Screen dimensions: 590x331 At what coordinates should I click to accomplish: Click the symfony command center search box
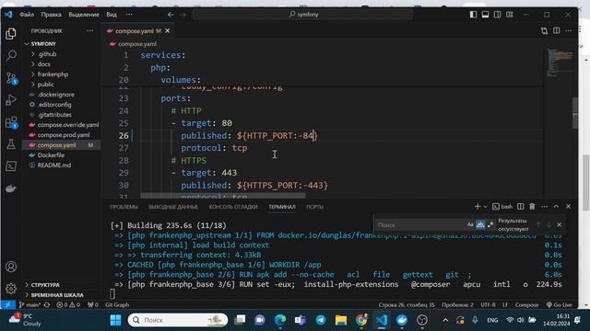(x=303, y=15)
